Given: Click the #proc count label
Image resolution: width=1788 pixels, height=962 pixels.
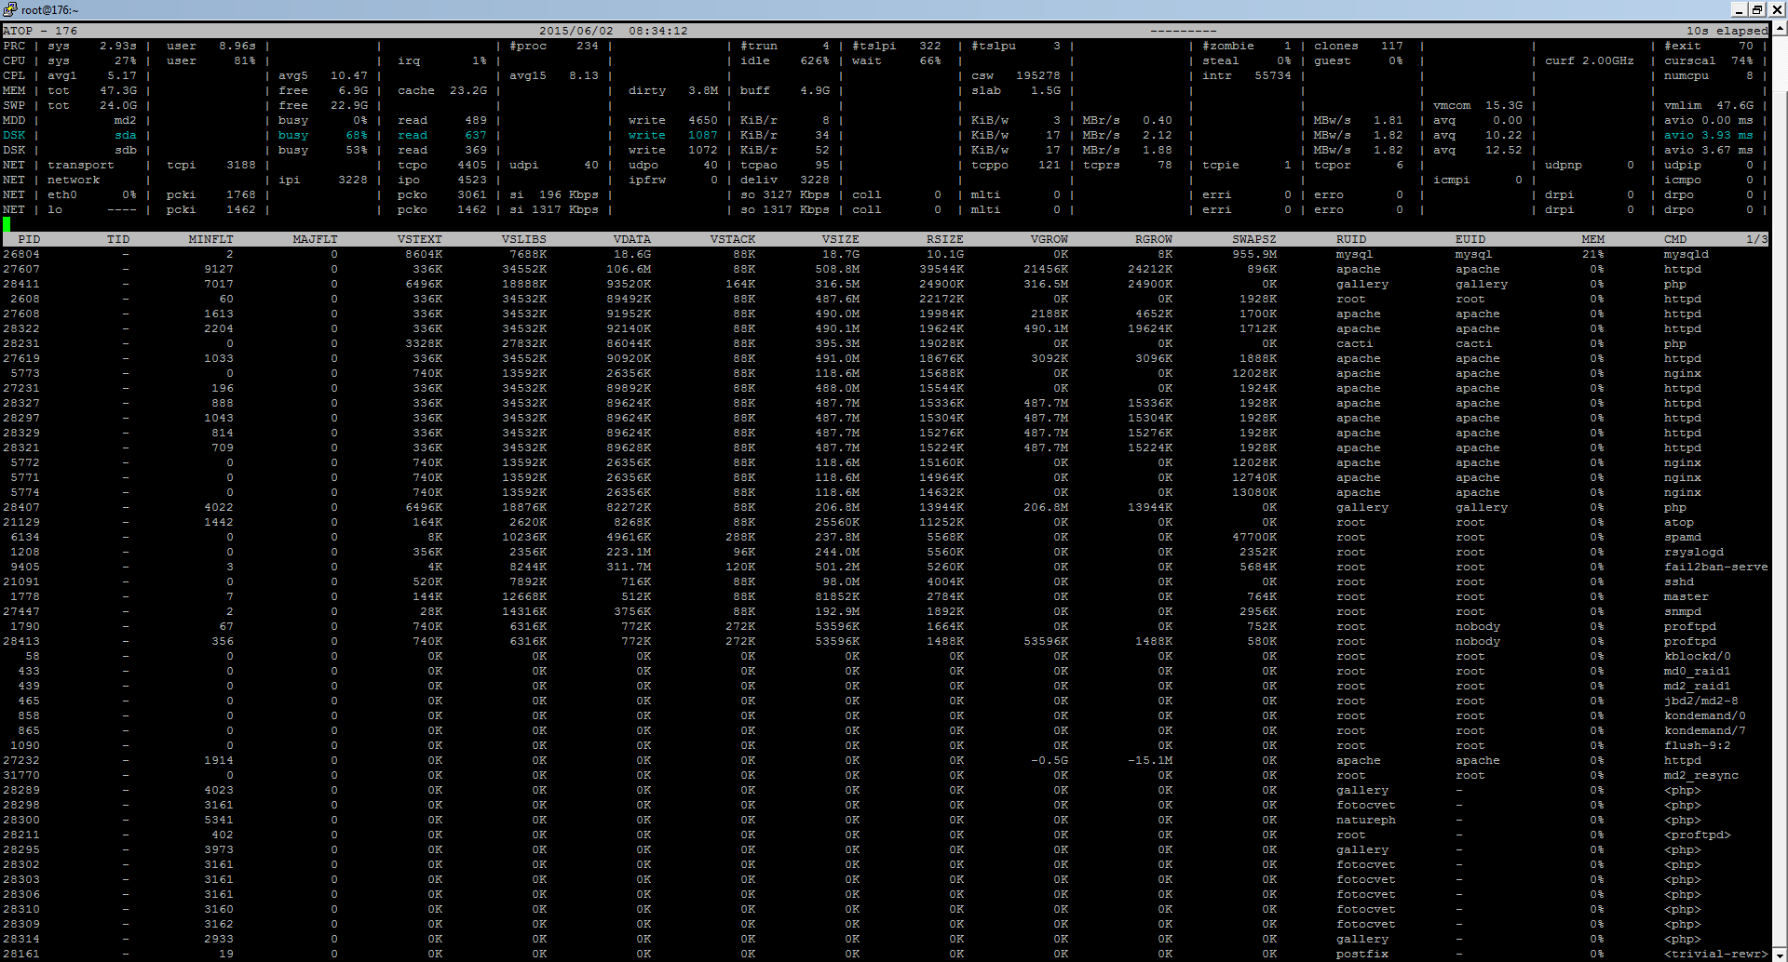Looking at the screenshot, I should coord(528,46).
